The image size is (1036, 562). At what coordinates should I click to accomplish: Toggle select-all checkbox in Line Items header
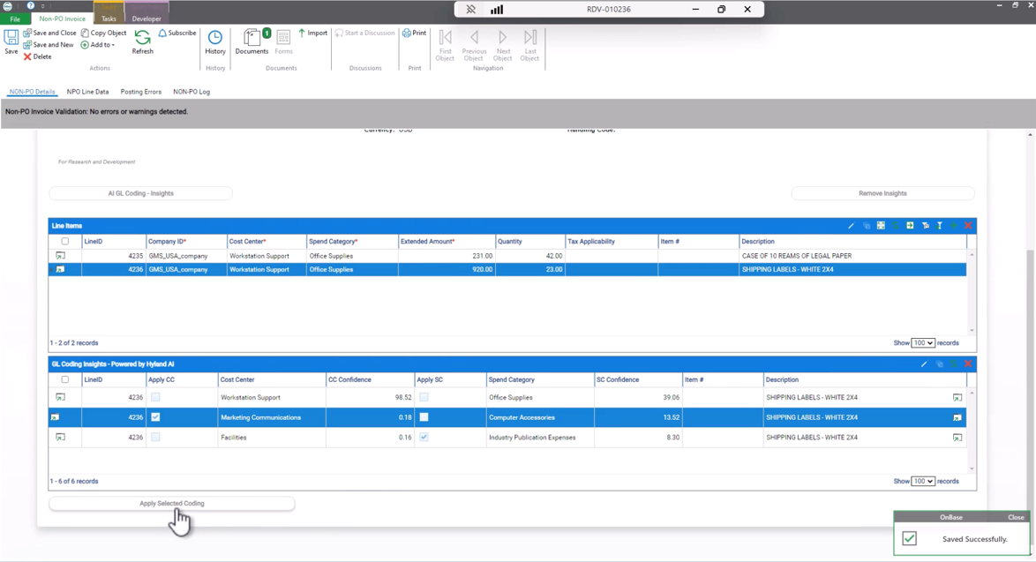64,242
